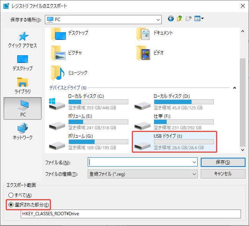249x226 pixels.
Task: Click 空き領域 28.6 GB/28.6 GB text
Action: [x=179, y=148]
